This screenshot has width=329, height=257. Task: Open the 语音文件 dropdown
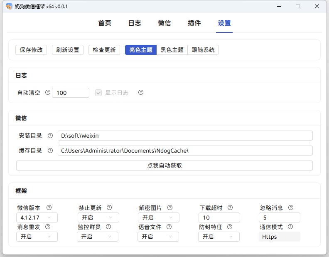pos(158,237)
